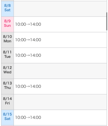108x126 pixels.
Task: Open the empty 8/14 Fri schedule row
Action: tap(60, 102)
